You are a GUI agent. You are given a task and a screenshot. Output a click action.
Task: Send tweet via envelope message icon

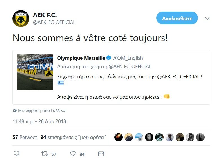click(101, 154)
